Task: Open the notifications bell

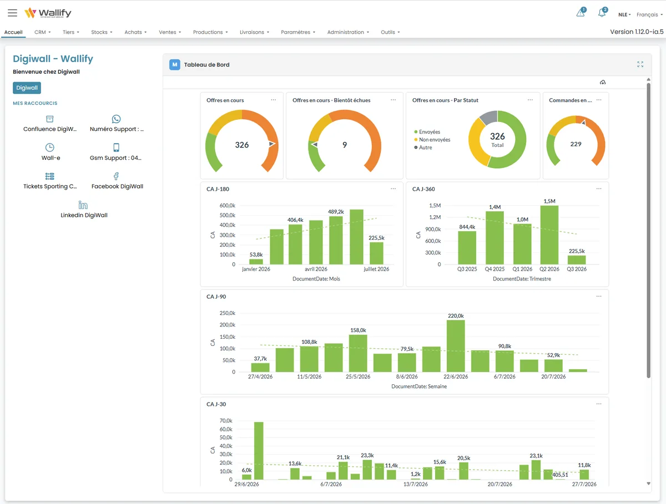Action: click(602, 13)
